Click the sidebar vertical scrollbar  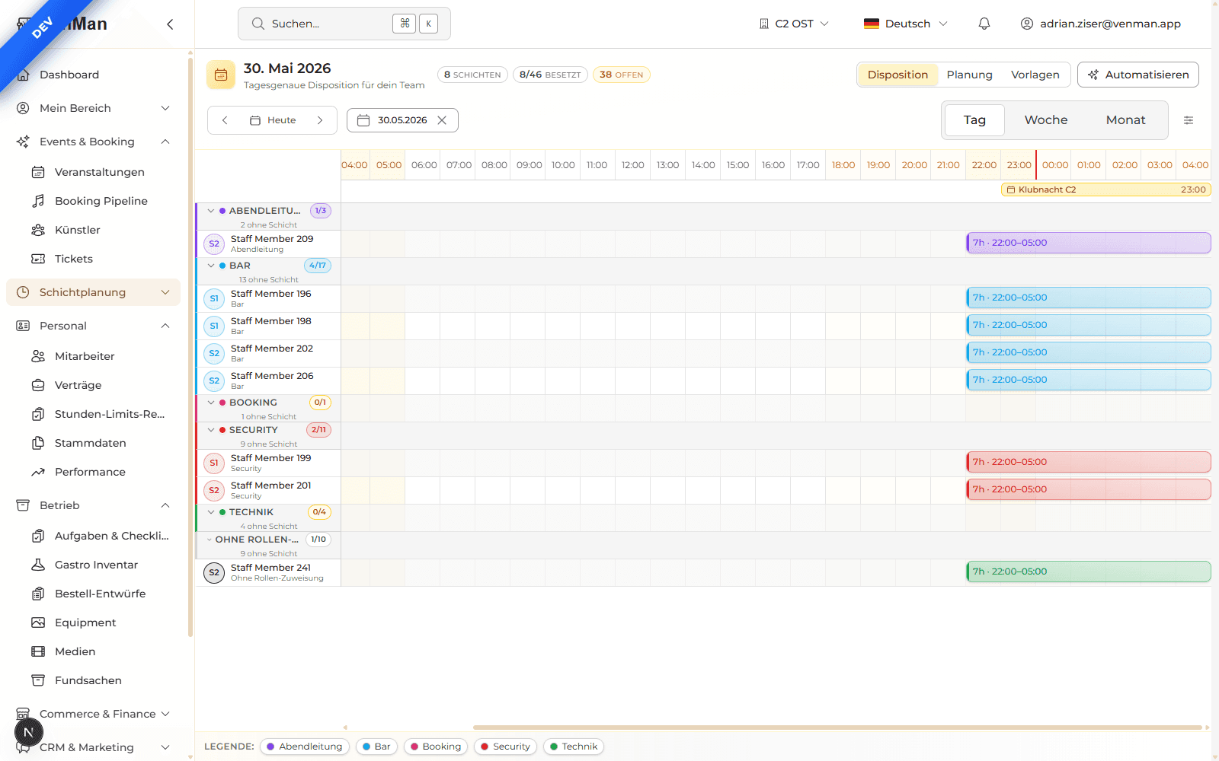point(190,346)
